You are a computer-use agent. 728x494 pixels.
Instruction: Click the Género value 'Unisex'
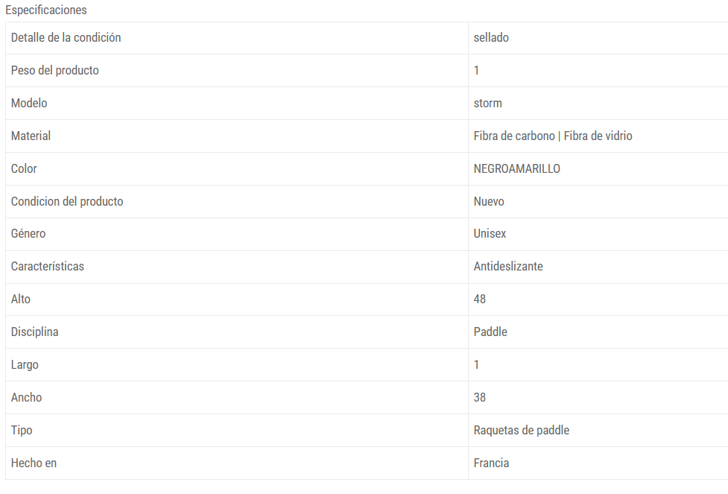[490, 233]
